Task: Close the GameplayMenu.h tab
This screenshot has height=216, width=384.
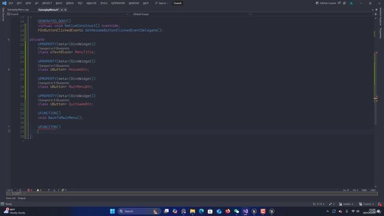Action: (x=65, y=10)
